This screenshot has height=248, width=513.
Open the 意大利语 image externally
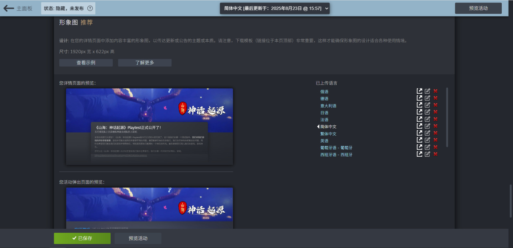(420, 105)
